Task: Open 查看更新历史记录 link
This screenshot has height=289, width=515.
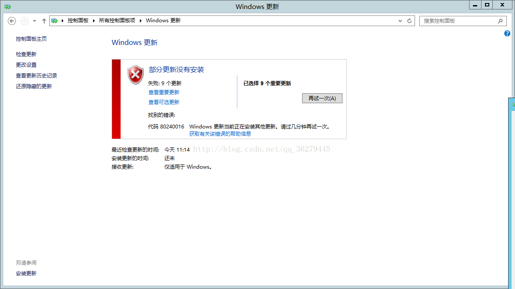Action: pyautogui.click(x=36, y=76)
